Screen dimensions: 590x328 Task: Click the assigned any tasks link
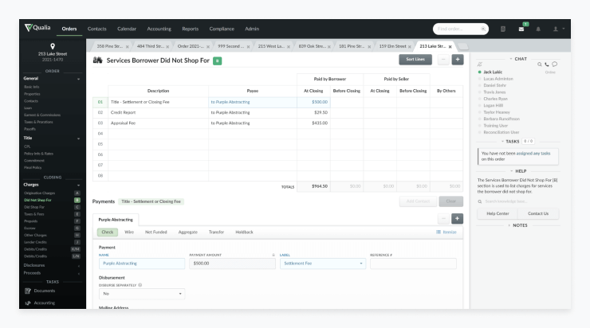533,154
